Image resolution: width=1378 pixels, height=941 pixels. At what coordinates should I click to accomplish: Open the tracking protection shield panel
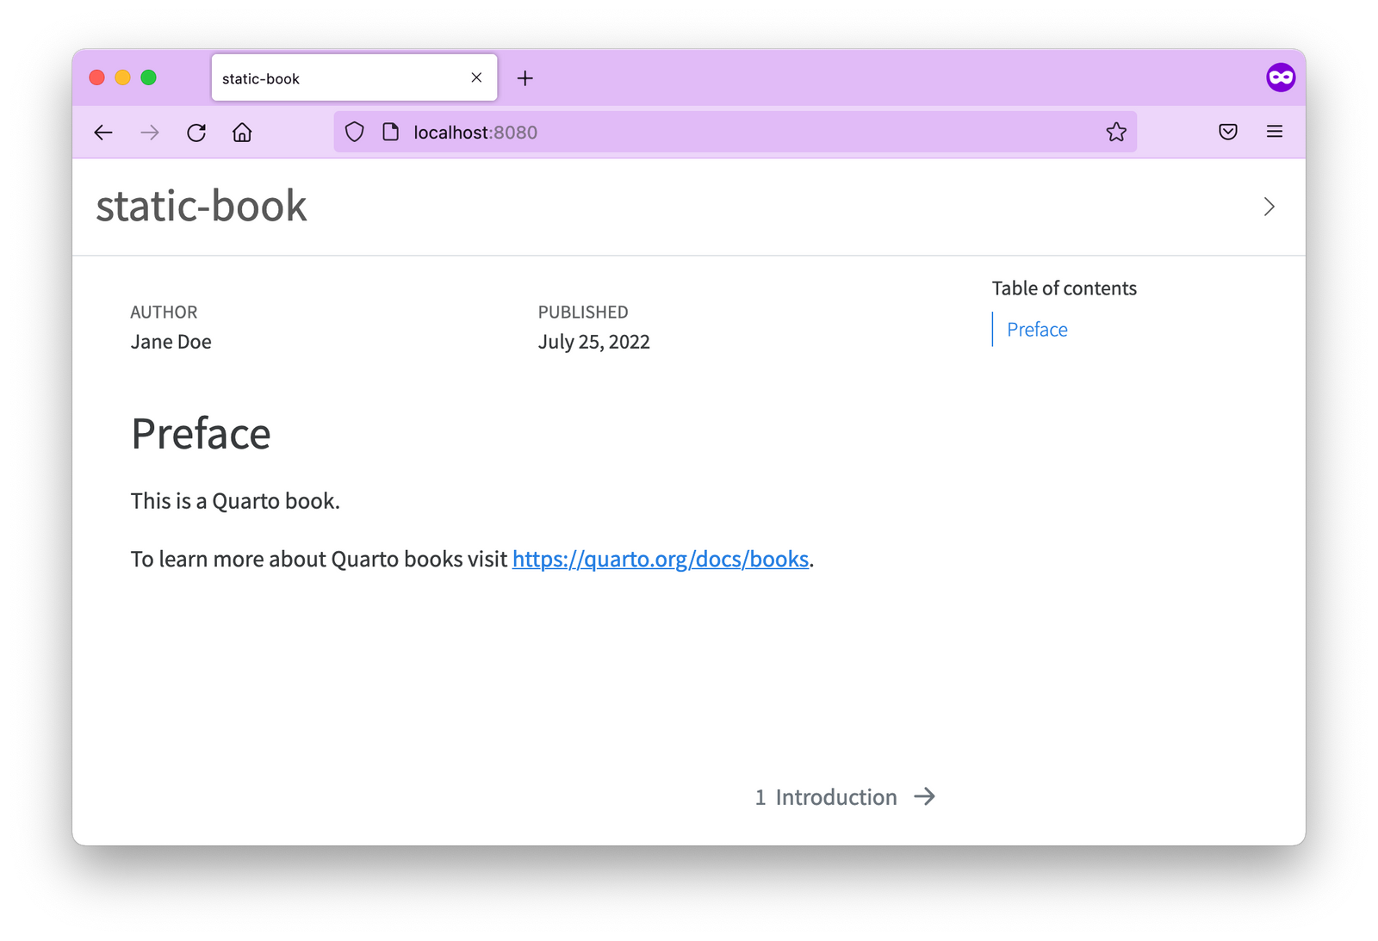click(354, 132)
